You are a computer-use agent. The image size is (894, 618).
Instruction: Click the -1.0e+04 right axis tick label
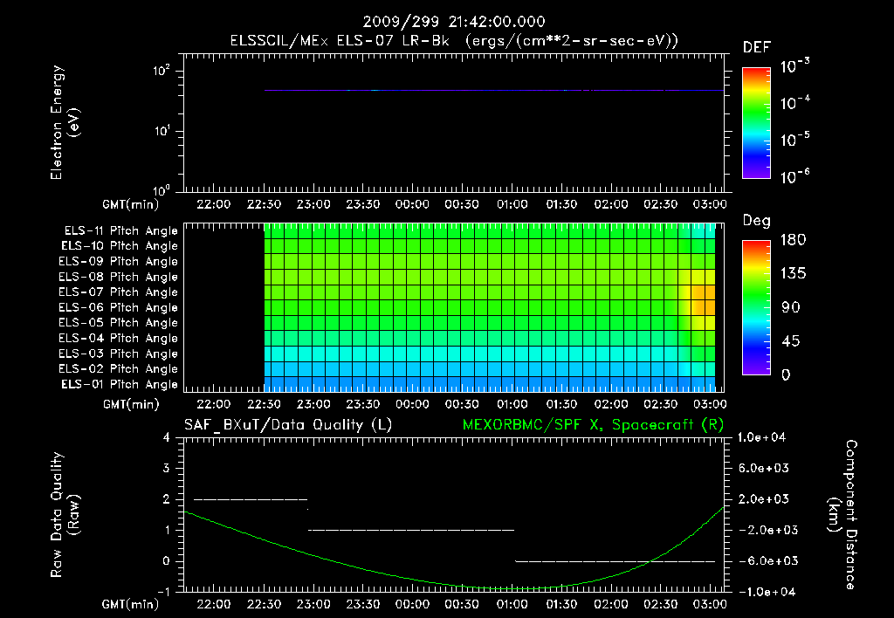766,593
